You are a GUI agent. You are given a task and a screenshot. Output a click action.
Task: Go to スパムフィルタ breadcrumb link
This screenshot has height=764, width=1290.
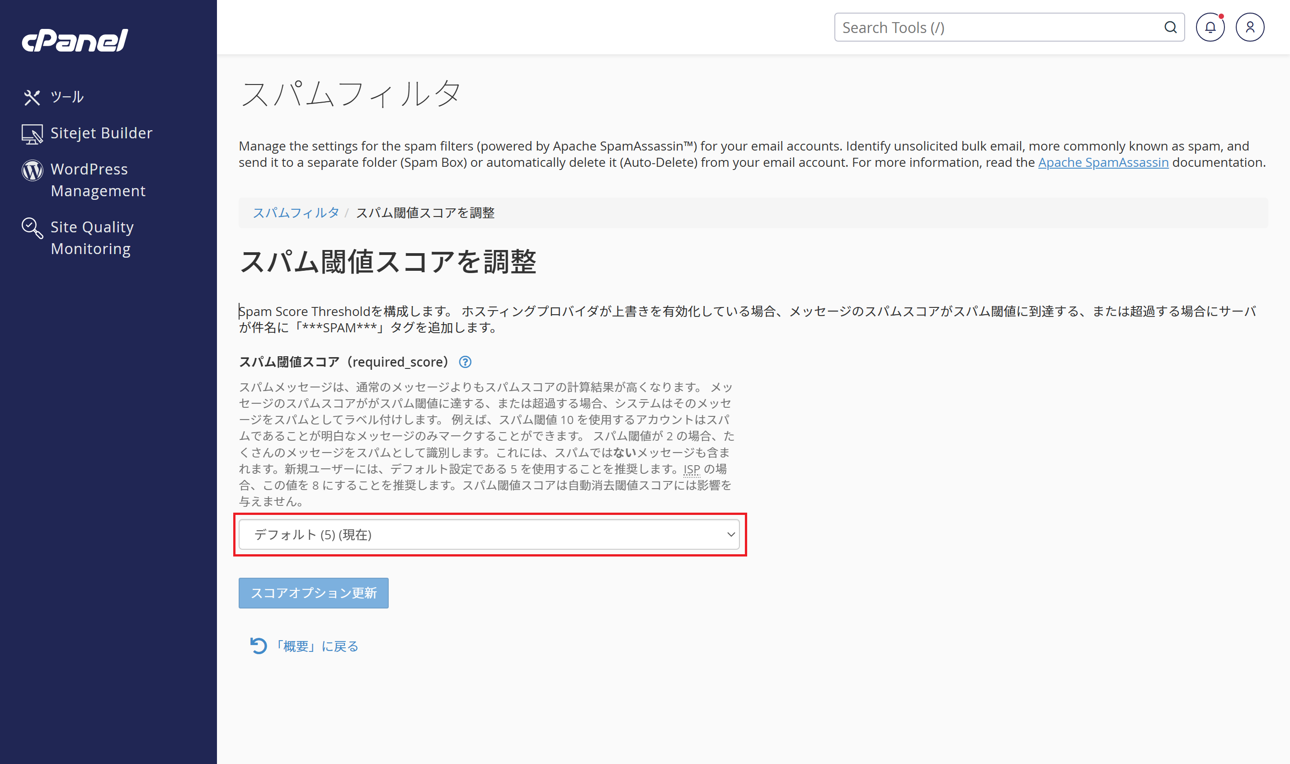[296, 212]
